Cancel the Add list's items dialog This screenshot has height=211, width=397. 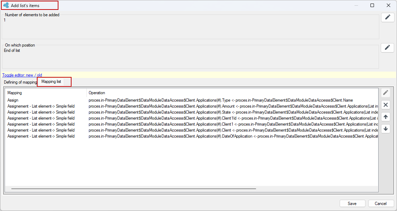pos(381,204)
